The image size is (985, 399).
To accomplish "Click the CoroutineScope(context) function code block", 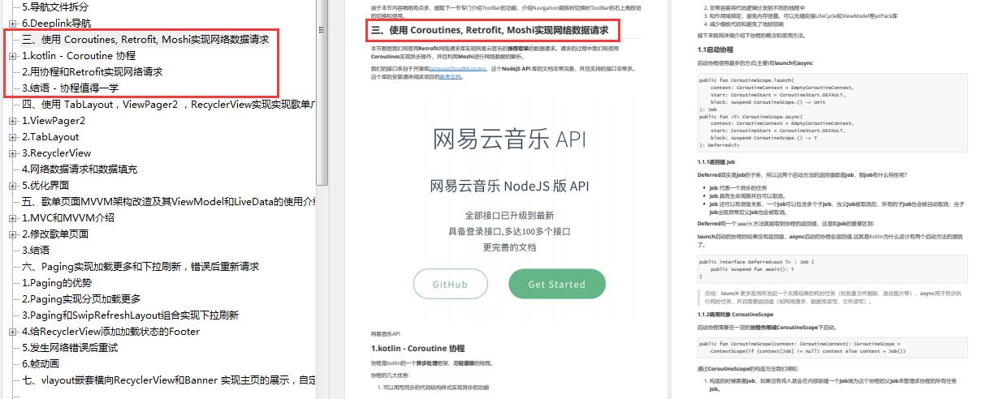I will click(x=834, y=348).
